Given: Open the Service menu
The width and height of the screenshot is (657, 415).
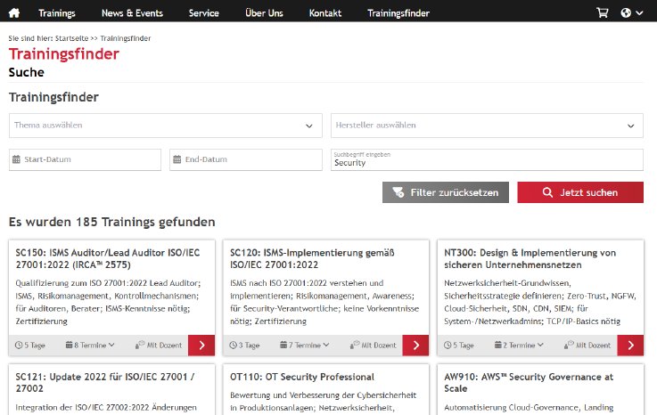Looking at the screenshot, I should (203, 13).
